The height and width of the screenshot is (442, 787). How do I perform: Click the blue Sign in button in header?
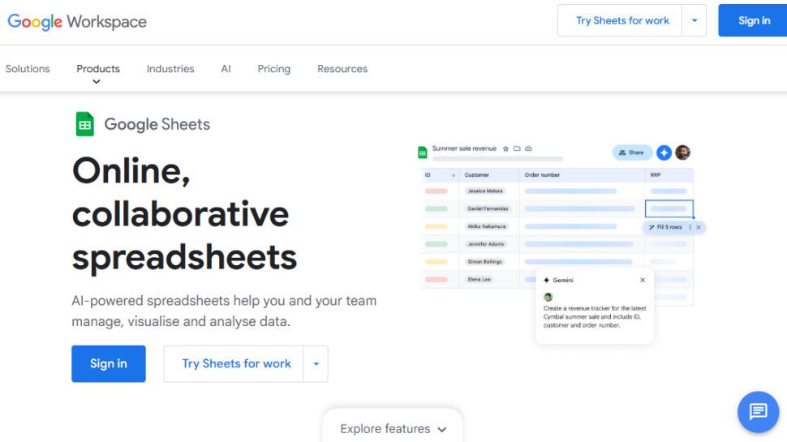click(753, 21)
